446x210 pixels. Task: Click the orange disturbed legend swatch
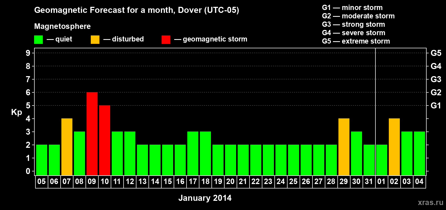point(95,40)
